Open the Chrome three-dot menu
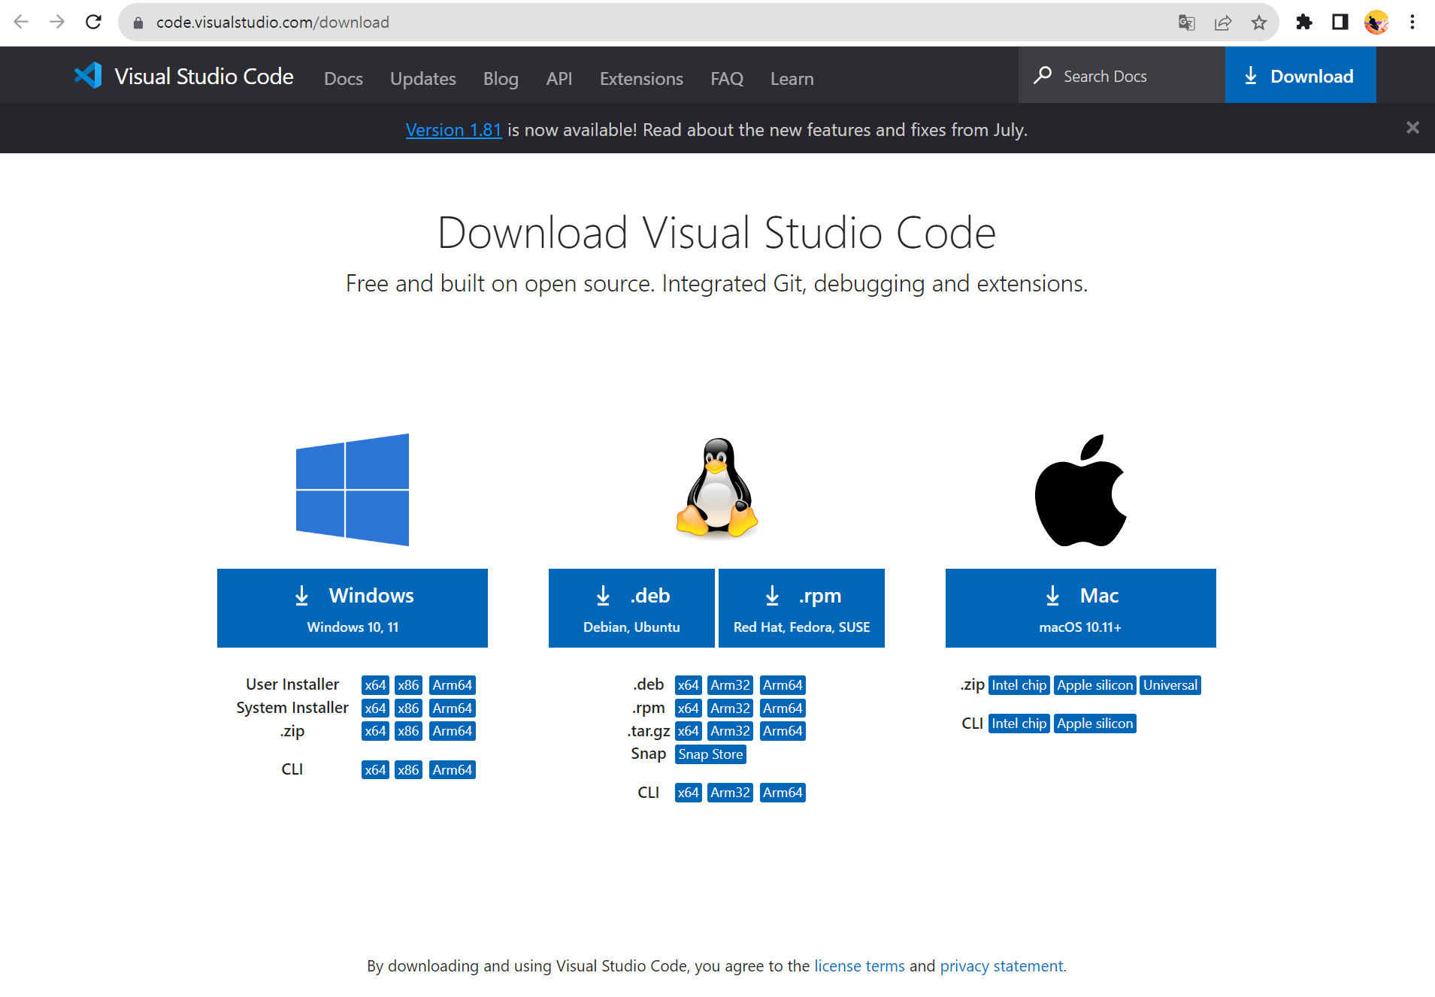 click(1412, 22)
